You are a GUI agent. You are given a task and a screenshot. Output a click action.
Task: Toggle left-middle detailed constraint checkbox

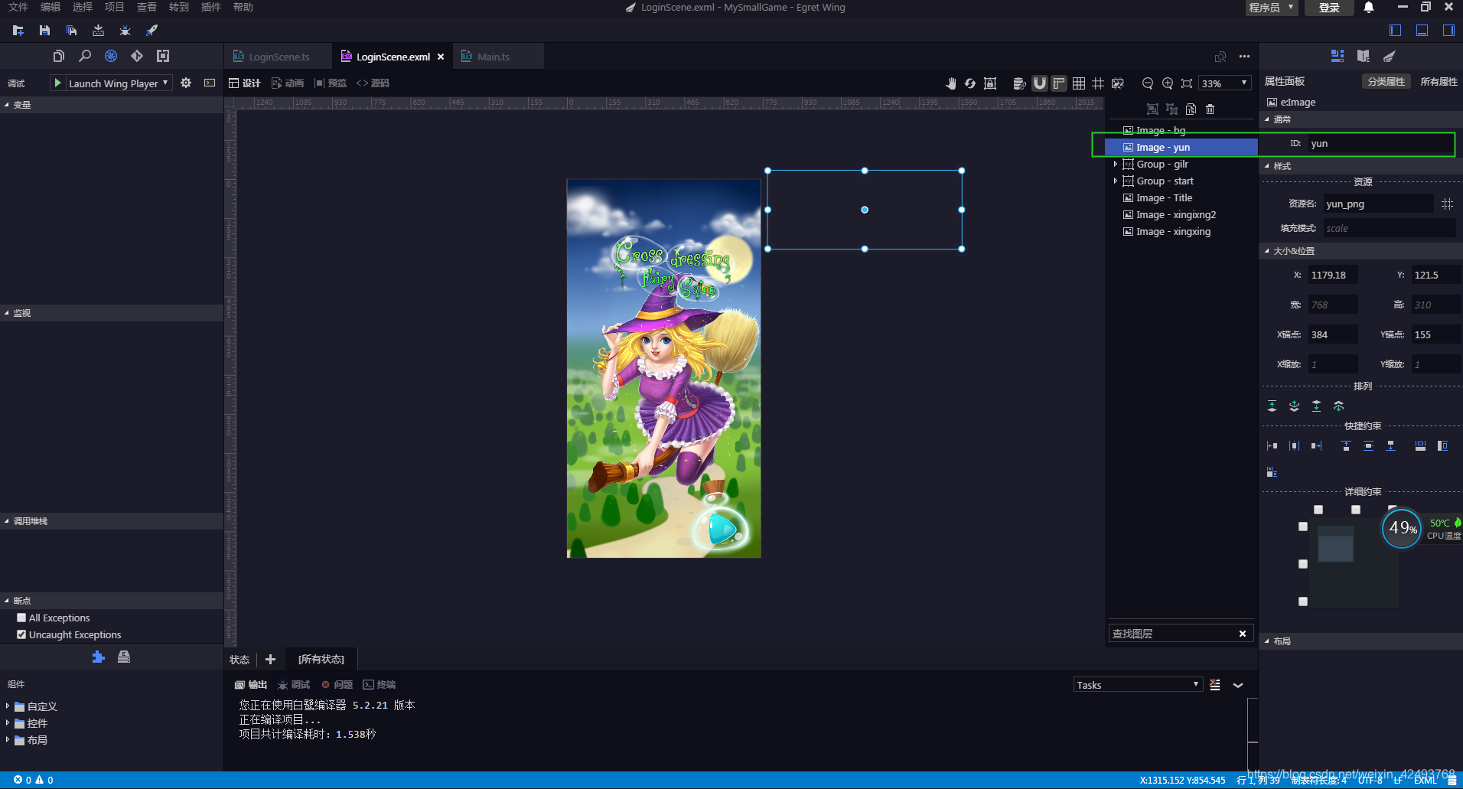pos(1303,564)
